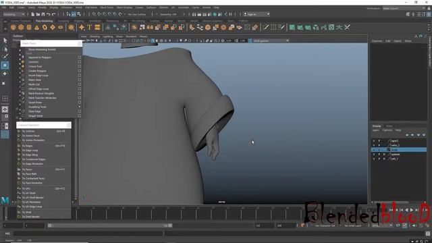Open the viewport Lighting menu
This screenshot has height=243, width=432.
[108, 36]
